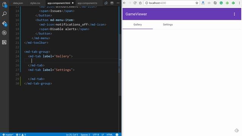Image resolution: width=242 pixels, height=136 pixels.
Task: Change indentation via Spaces: 2
Action: [x=85, y=134]
